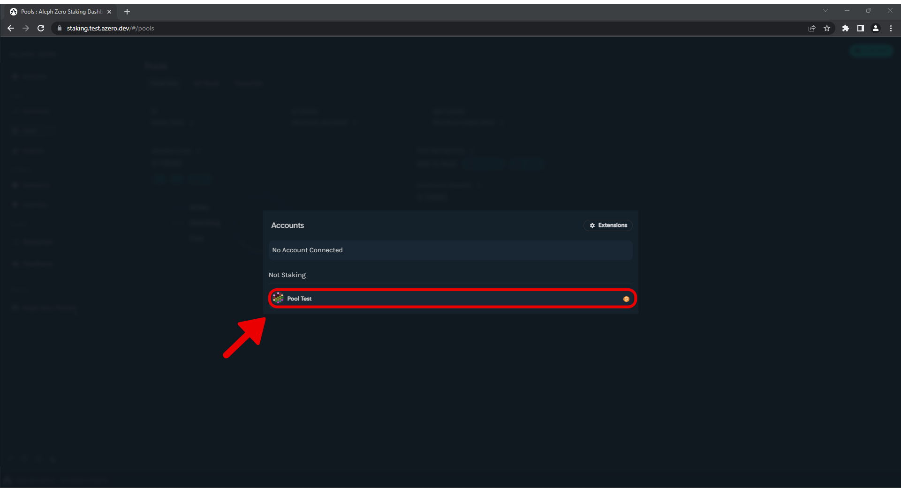This screenshot has height=488, width=901.
Task: Reload the staking dashboard page
Action: pos(41,28)
